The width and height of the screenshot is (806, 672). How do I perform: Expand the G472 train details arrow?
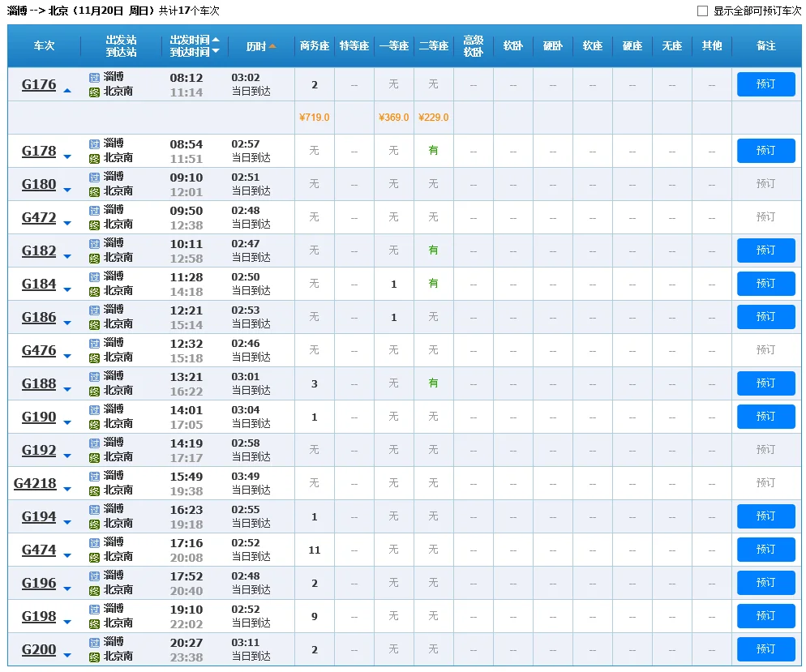[x=67, y=224]
